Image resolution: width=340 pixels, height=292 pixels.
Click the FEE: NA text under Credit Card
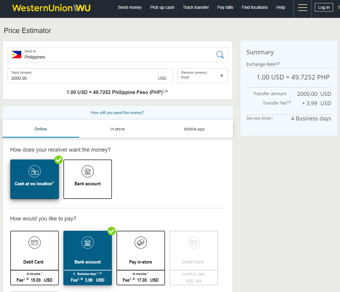194,281
